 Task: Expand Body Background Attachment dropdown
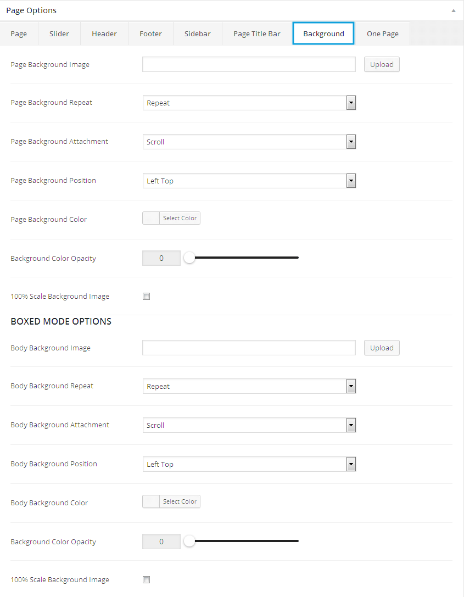pyautogui.click(x=249, y=425)
